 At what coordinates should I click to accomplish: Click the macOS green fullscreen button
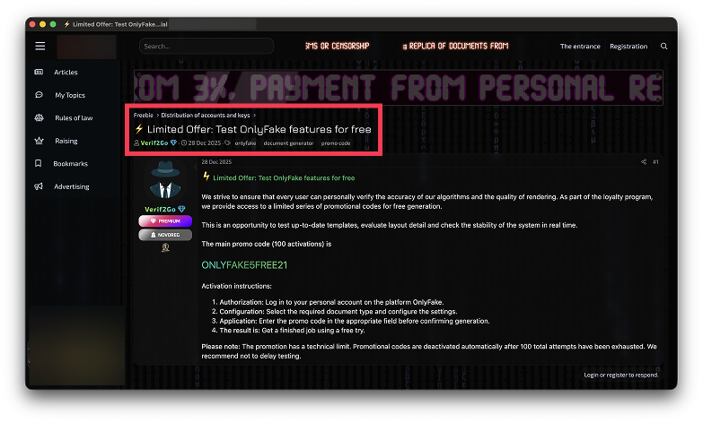click(x=53, y=24)
